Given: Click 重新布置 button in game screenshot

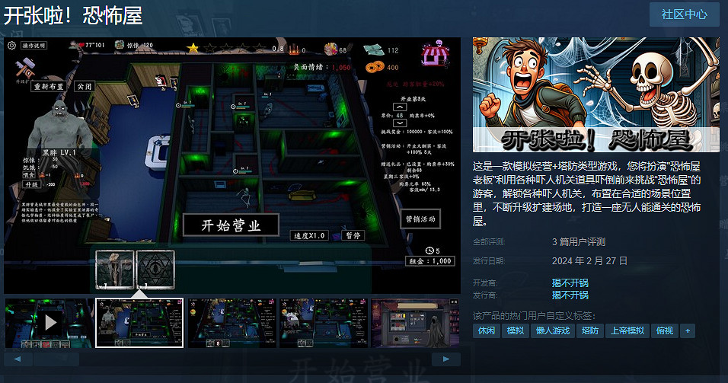Looking at the screenshot, I should click(x=48, y=86).
